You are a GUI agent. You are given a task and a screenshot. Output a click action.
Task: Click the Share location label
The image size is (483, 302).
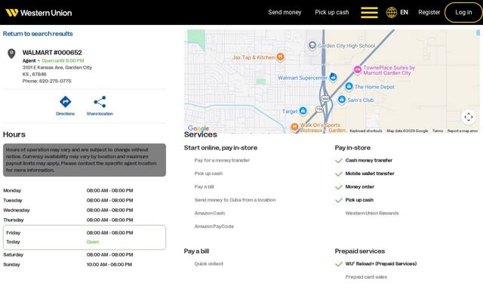pyautogui.click(x=100, y=114)
